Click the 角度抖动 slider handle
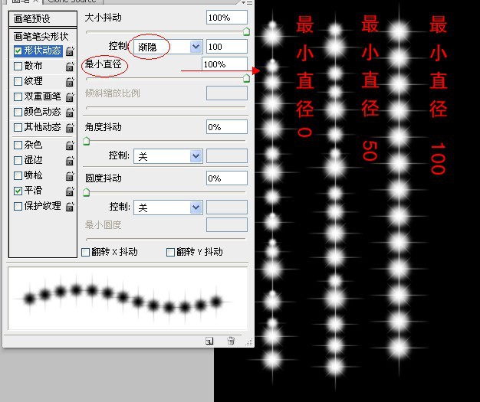 tap(87, 141)
